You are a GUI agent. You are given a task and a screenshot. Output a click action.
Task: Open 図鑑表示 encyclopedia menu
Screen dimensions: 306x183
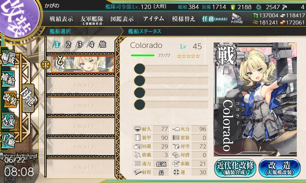[122, 19]
